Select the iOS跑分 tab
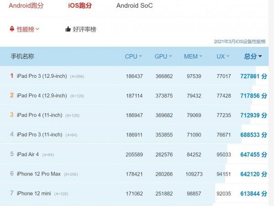This screenshot has height=206, width=274. tap(80, 5)
